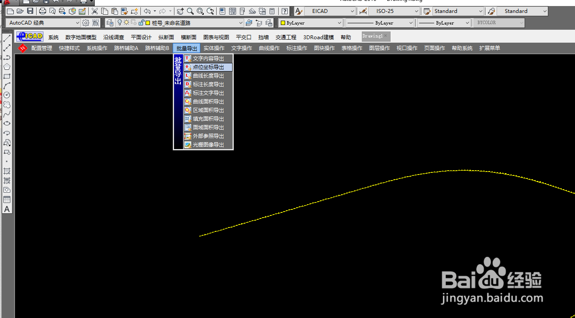Viewport: 575px width, 318px height.
Task: Open the 文字操作 menu
Action: point(242,48)
